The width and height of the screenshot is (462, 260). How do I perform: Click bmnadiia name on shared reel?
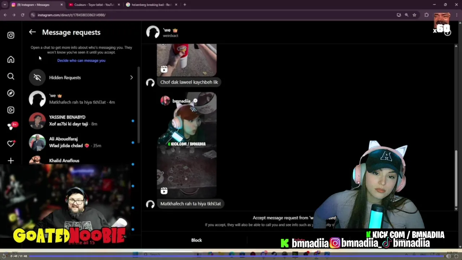point(181,101)
